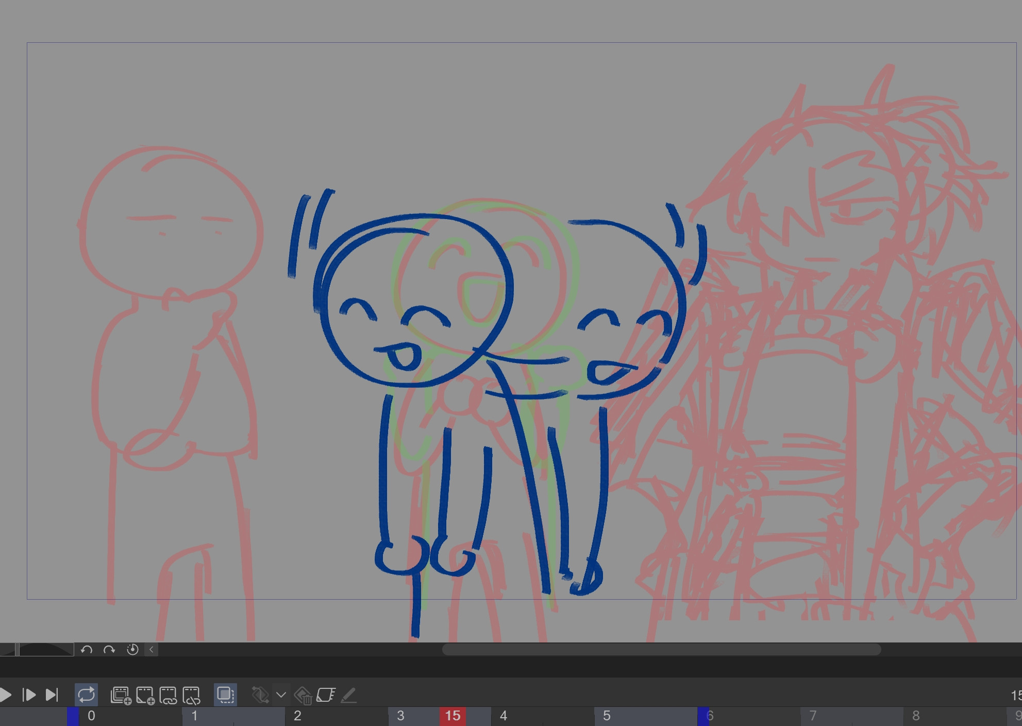Image resolution: width=1022 pixels, height=726 pixels.
Task: Click the reset rotation dial icon
Action: (x=132, y=650)
